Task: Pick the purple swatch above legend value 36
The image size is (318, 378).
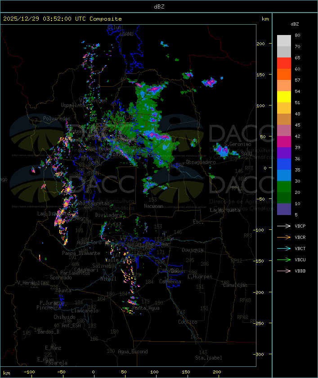Action: click(284, 153)
